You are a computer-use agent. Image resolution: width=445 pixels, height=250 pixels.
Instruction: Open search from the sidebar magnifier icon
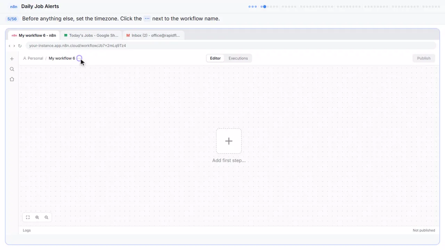pyautogui.click(x=12, y=69)
